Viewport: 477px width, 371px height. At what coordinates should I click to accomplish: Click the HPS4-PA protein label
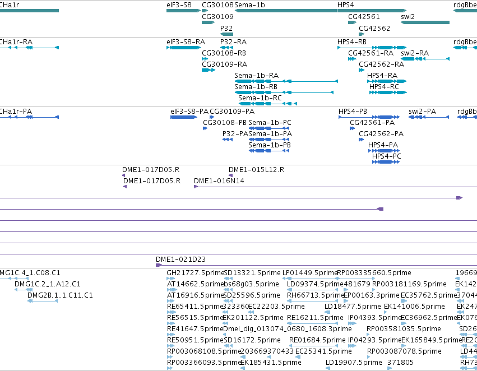[x=383, y=145]
